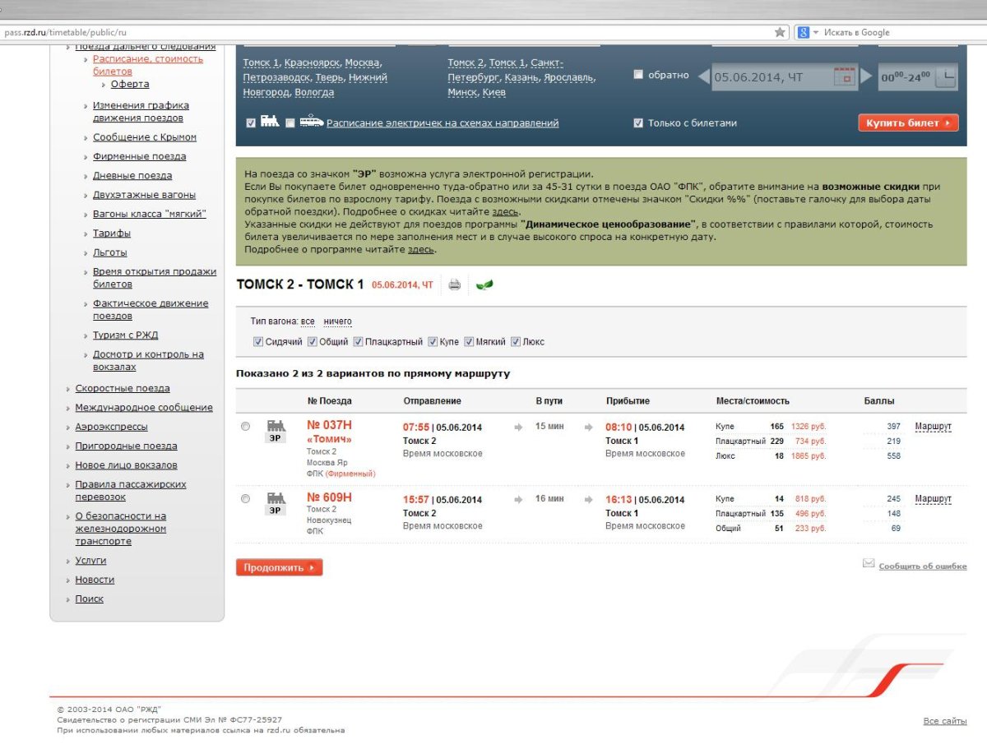This screenshot has height=749, width=987.
Task: Toggle the 'обратно' return trip checkbox
Action: [x=638, y=75]
